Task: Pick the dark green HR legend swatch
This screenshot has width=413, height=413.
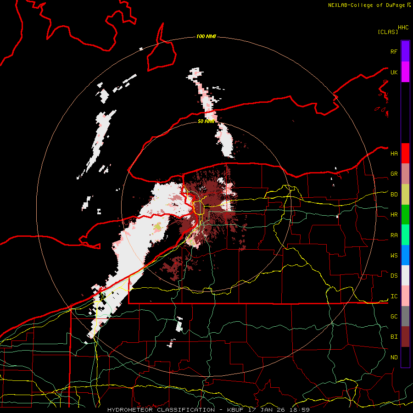Action: (405, 215)
